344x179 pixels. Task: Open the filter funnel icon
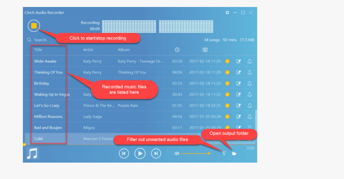224,154
